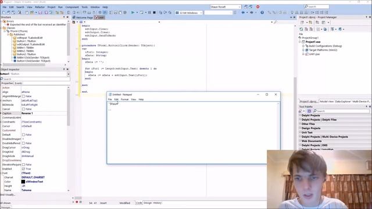Click the round blue Help icon
This screenshot has width=372, height=209.
262,13
